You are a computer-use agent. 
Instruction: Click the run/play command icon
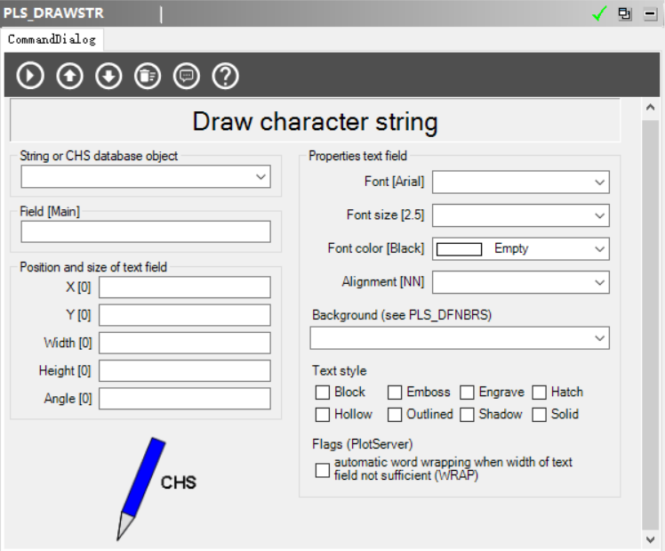click(x=30, y=77)
